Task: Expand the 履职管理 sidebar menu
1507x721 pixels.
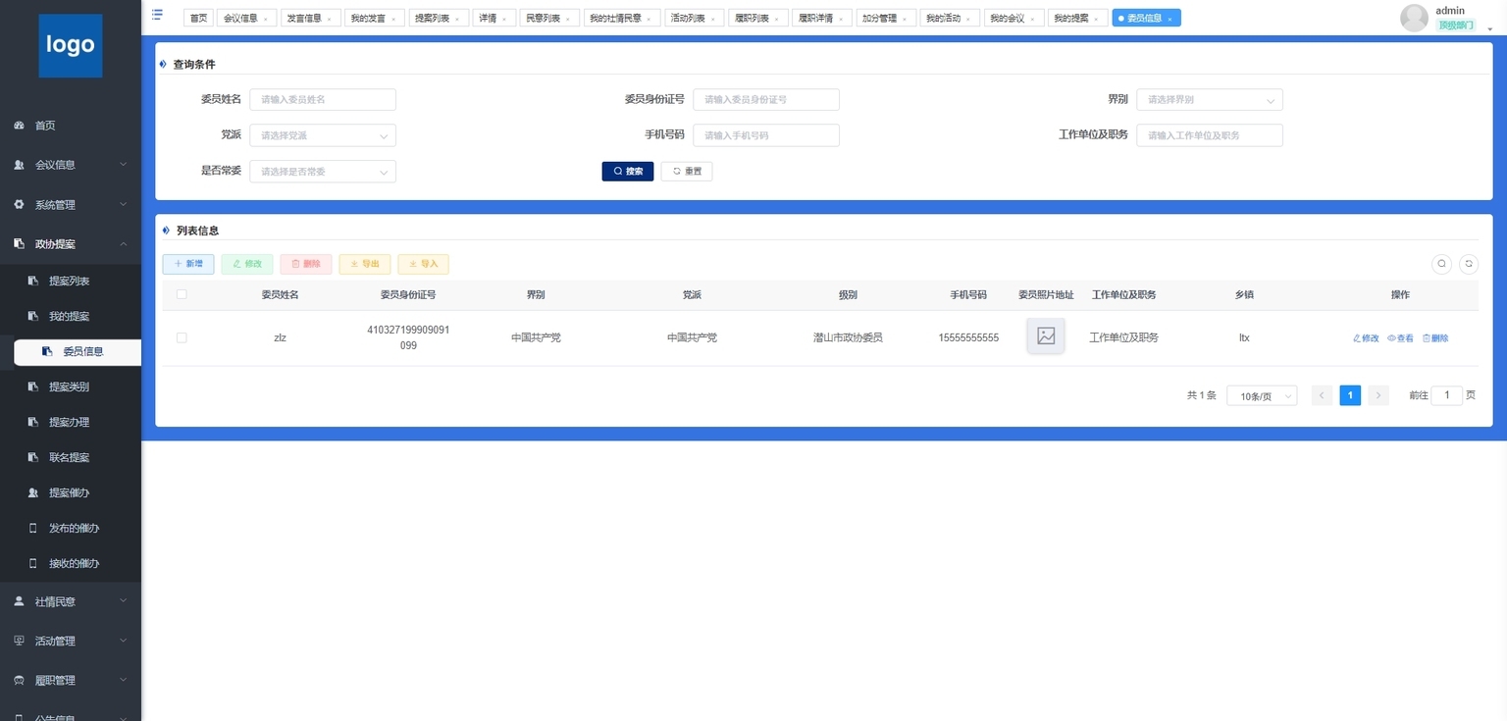Action: point(124,680)
